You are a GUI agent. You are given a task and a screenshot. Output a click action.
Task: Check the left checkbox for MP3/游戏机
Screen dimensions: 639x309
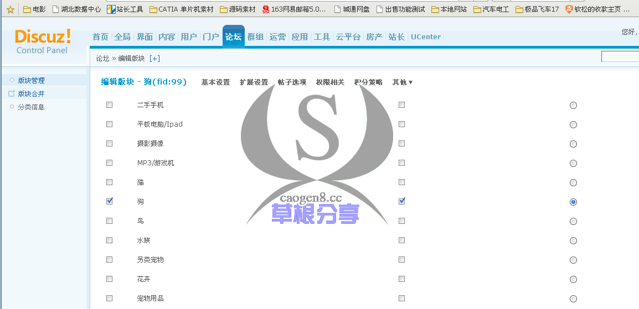(109, 163)
